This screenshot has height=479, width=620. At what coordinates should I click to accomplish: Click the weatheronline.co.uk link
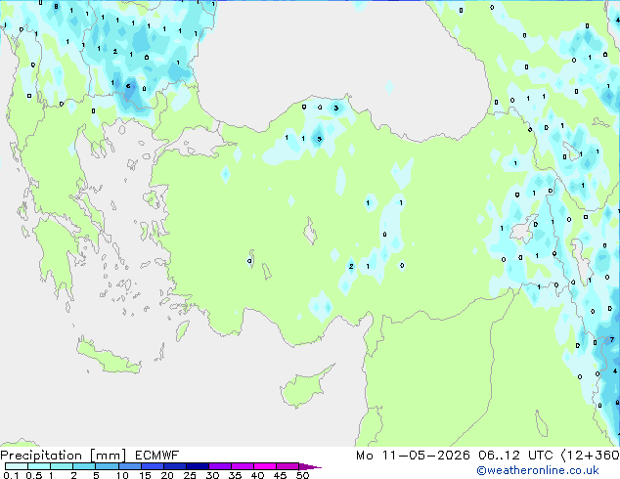coord(538,470)
